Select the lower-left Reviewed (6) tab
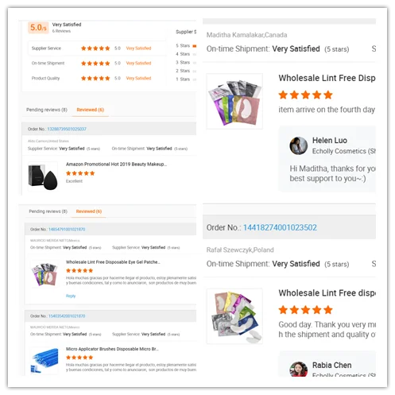 coord(89,211)
